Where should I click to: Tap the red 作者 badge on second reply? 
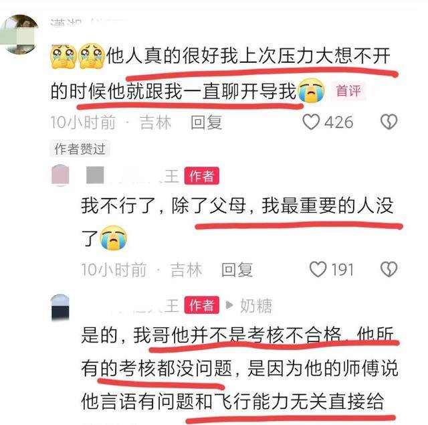pyautogui.click(x=201, y=305)
